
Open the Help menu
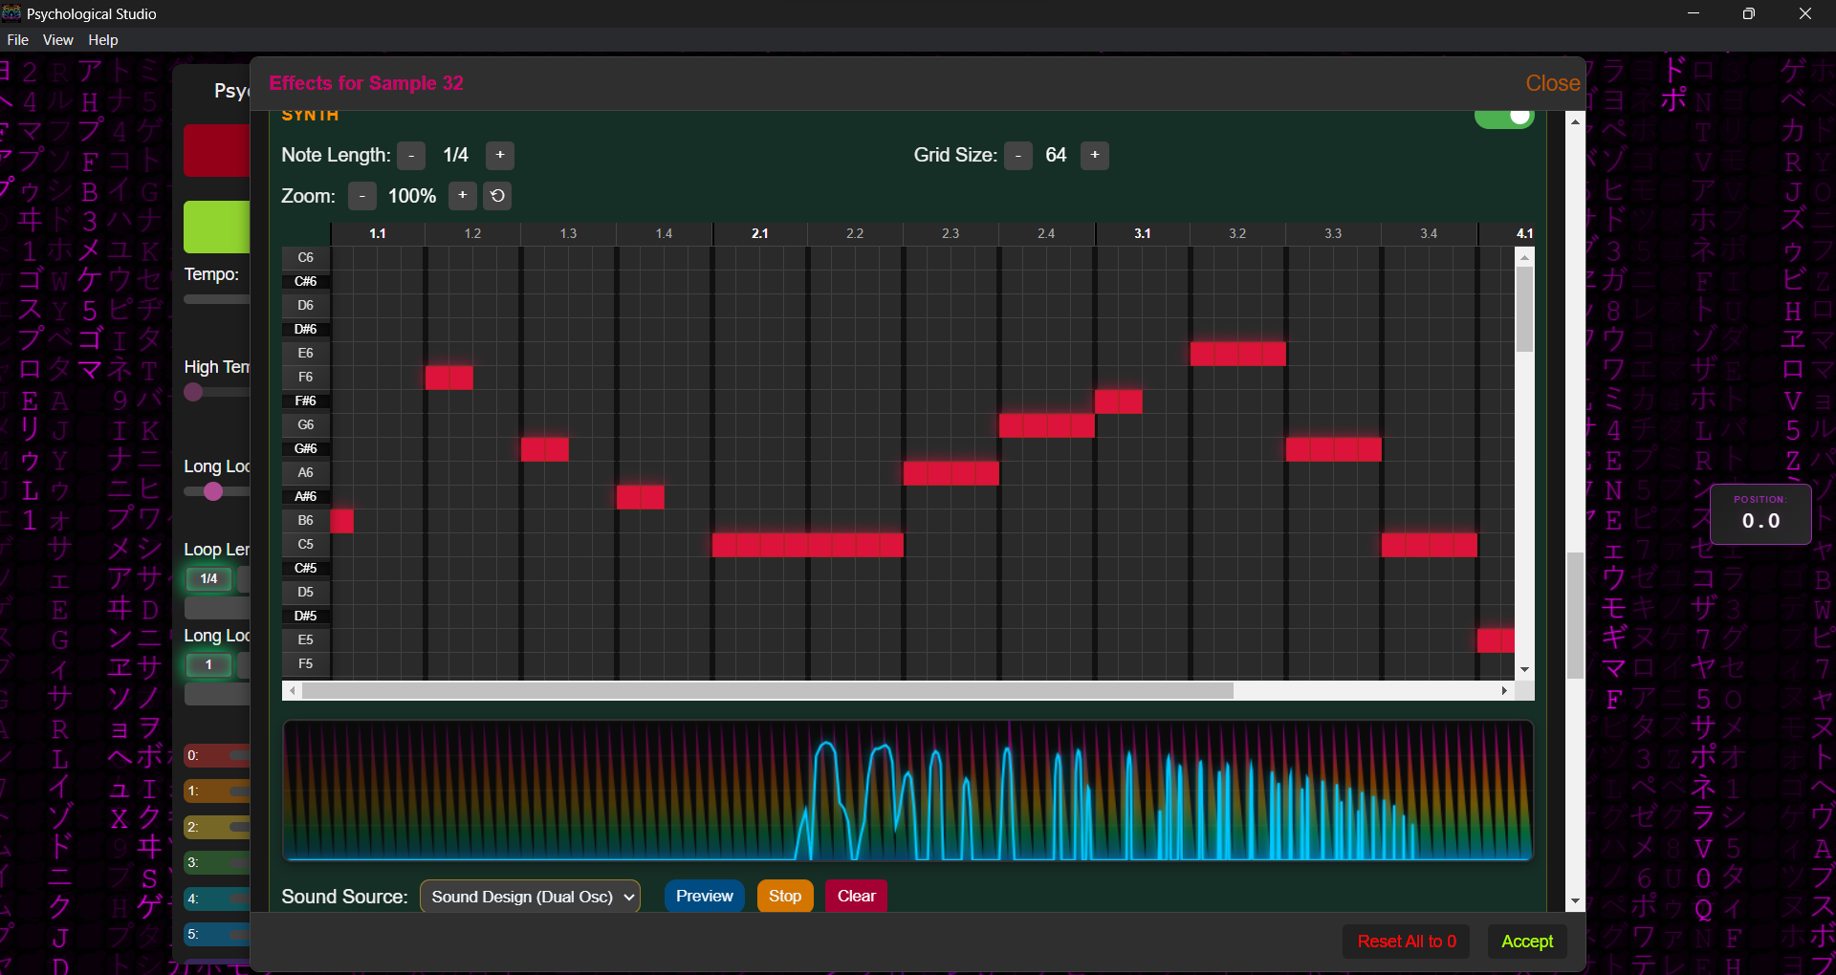coord(103,40)
